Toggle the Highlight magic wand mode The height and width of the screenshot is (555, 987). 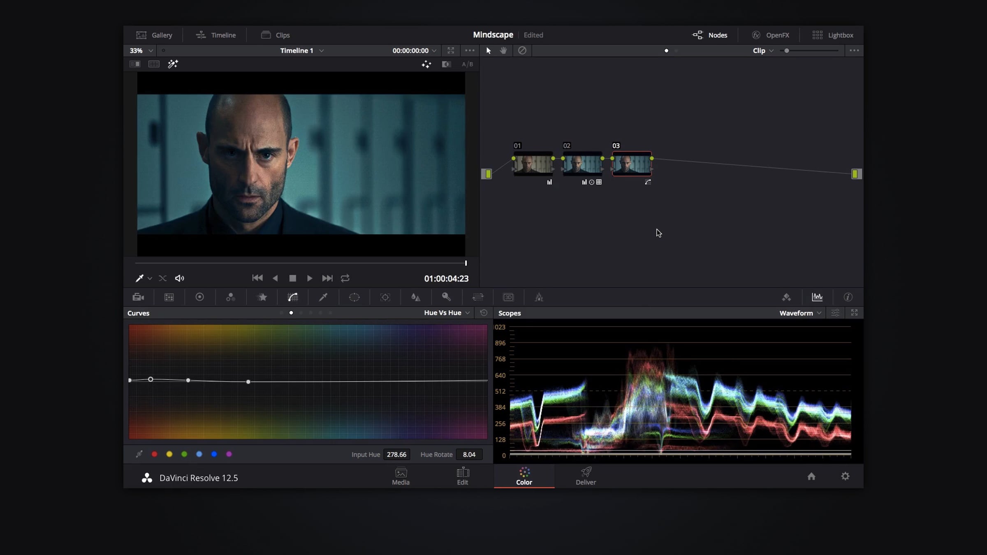(173, 64)
